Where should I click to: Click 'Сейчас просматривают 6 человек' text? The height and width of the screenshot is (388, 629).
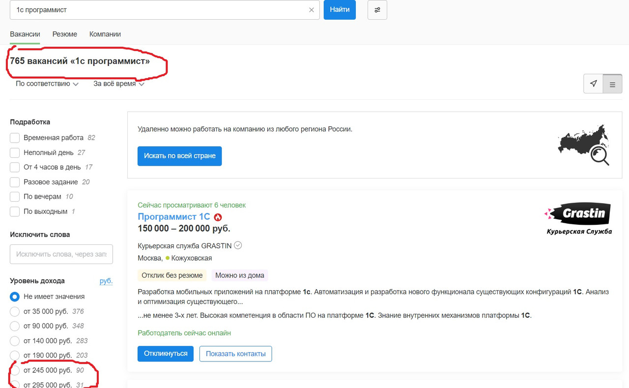click(x=192, y=205)
